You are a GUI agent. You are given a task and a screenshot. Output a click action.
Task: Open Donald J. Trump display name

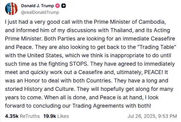[x=37, y=6]
